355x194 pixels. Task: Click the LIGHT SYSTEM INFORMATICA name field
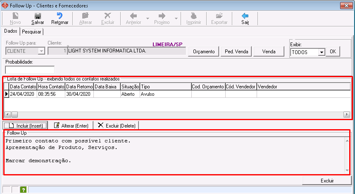pos(126,51)
